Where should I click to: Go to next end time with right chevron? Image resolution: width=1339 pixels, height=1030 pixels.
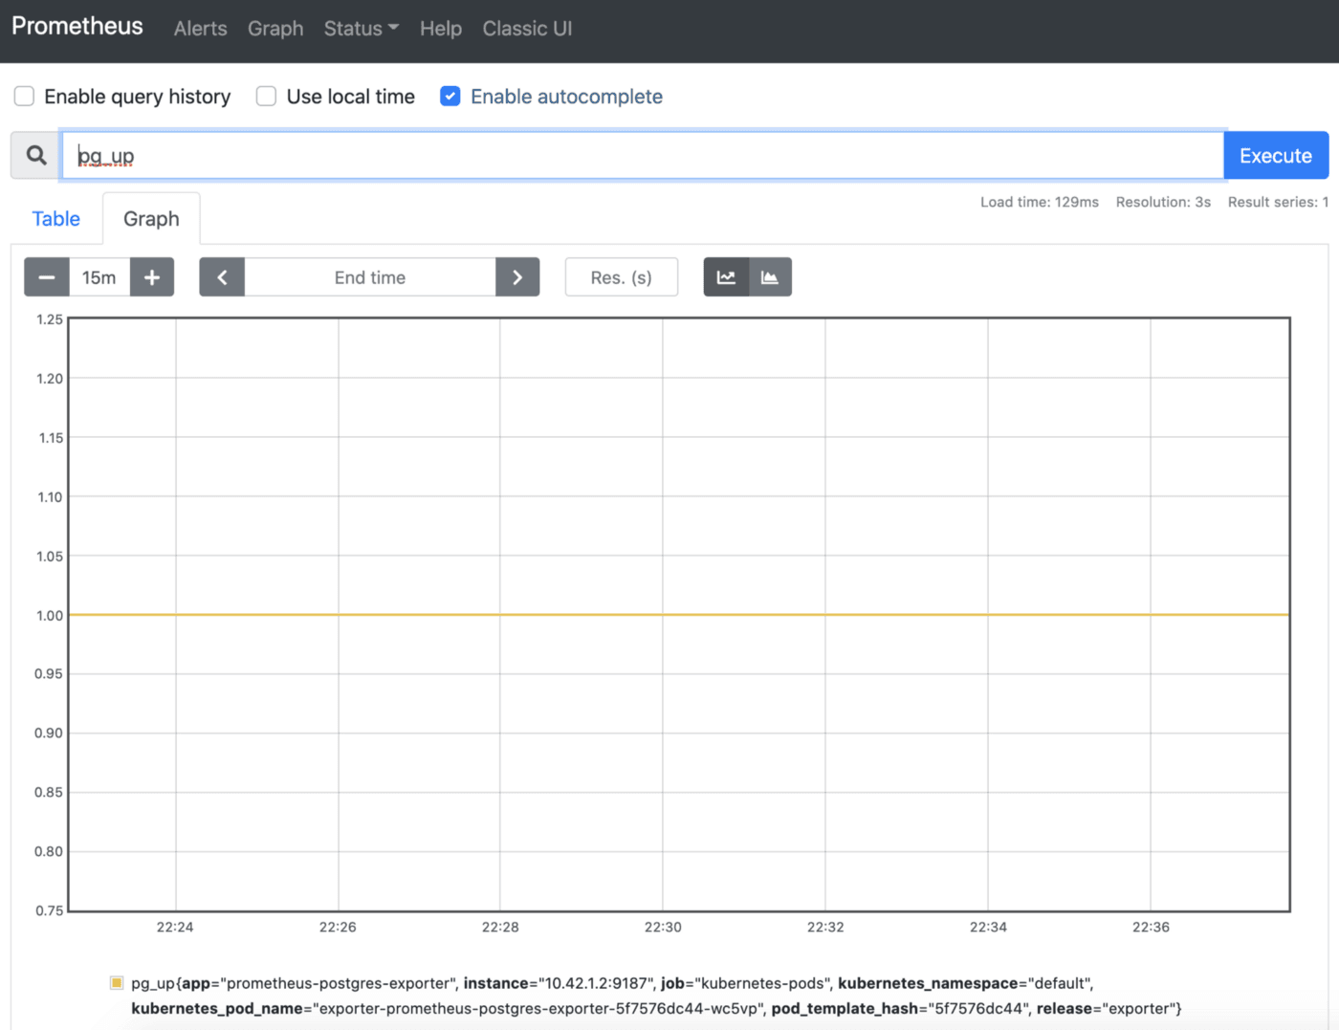pos(517,277)
